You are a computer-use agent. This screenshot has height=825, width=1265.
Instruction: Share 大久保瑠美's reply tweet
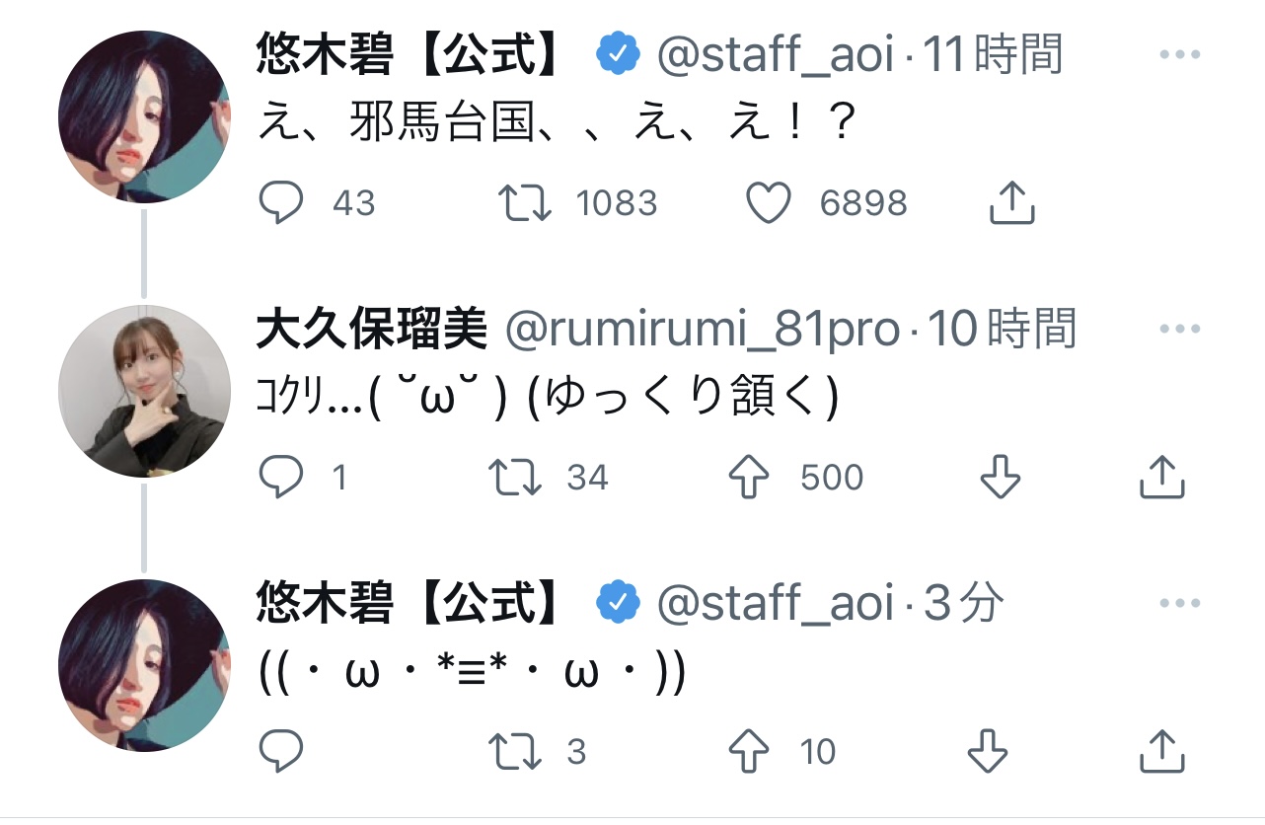coord(1161,478)
